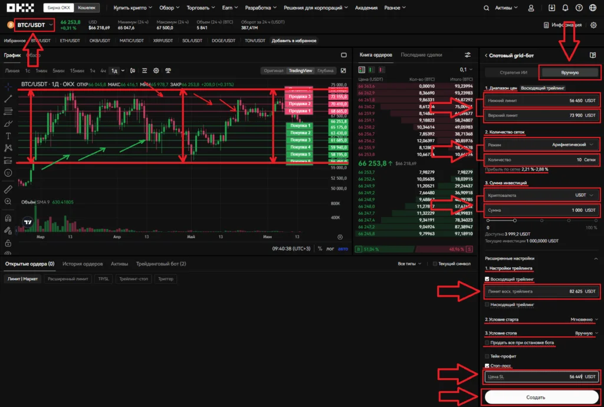Click the Нижний лимит input field
This screenshot has height=407, width=604.
pyautogui.click(x=541, y=100)
